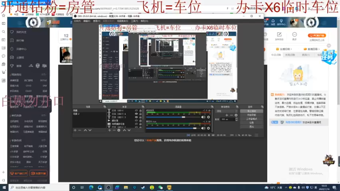Open OBS 场景集合(S) menu
Screen dimensions: 340x191
122,21
